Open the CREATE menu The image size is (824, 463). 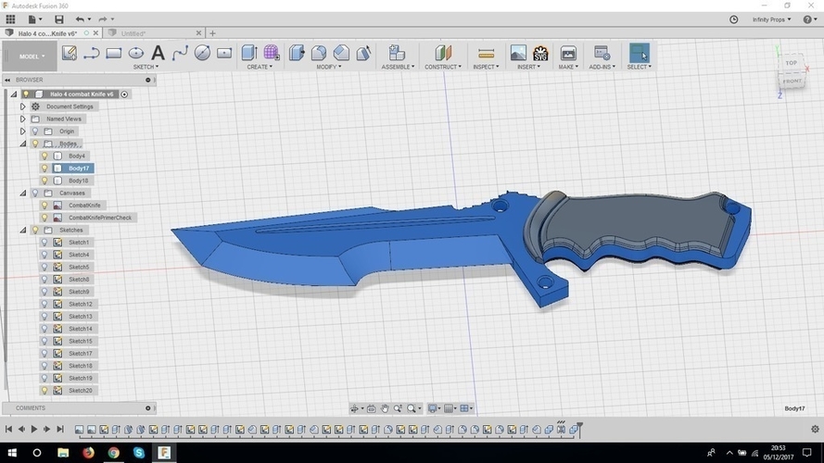(260, 68)
